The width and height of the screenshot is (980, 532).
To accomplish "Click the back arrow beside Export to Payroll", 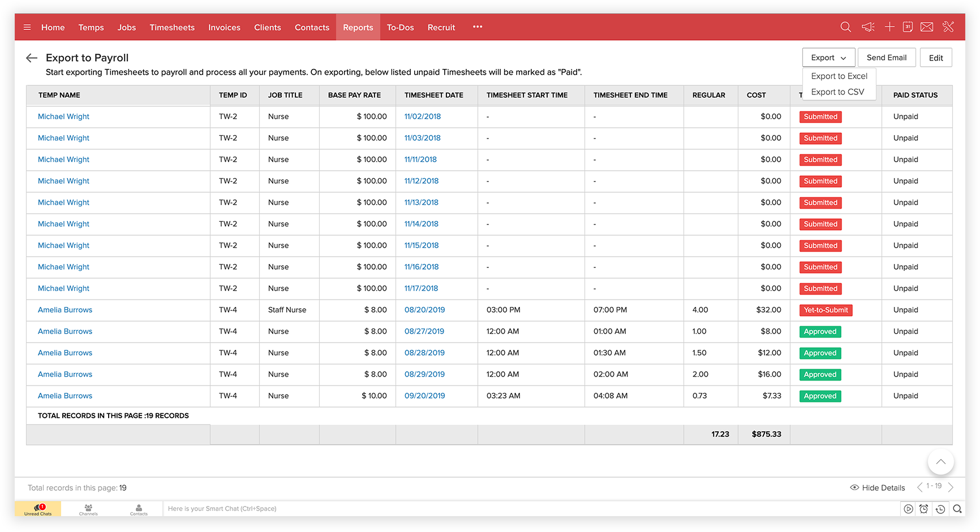I will tap(32, 58).
